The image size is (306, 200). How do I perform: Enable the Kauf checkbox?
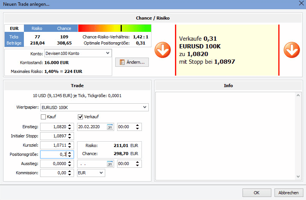[44, 117]
